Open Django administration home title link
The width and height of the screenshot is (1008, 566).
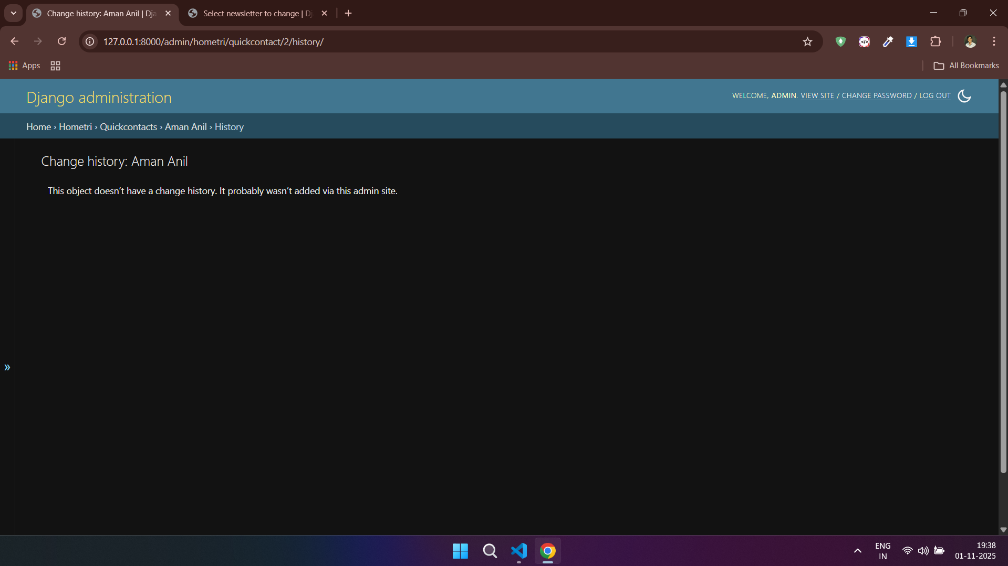99,98
